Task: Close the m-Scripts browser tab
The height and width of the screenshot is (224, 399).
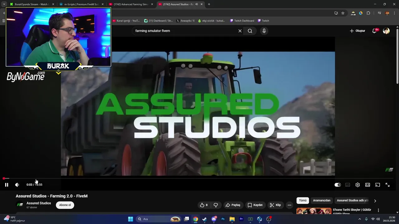Action: coord(103,4)
